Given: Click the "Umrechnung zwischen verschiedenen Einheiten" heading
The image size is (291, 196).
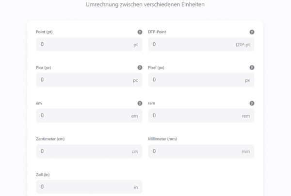Looking at the screenshot, I should click(145, 4).
